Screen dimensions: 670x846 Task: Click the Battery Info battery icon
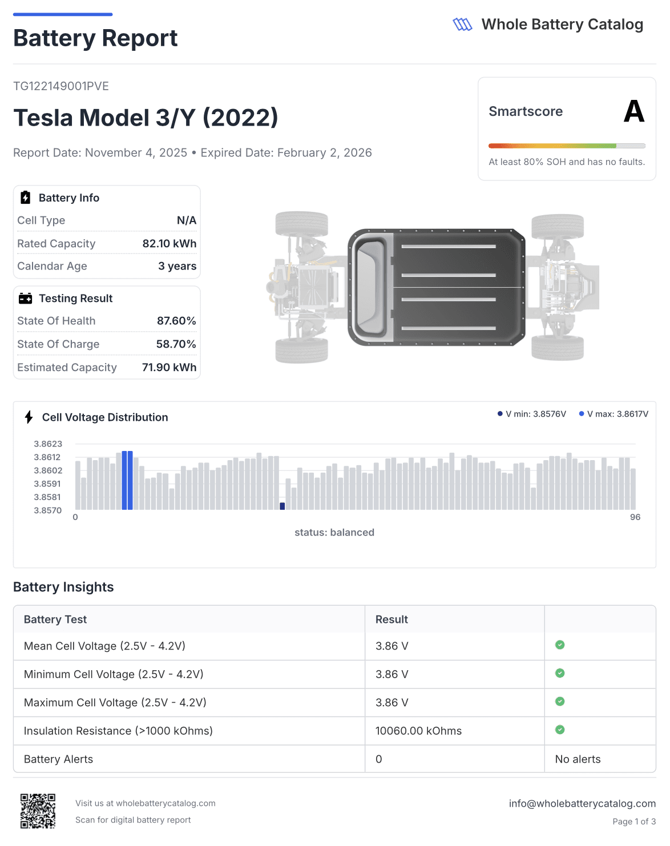pyautogui.click(x=25, y=197)
